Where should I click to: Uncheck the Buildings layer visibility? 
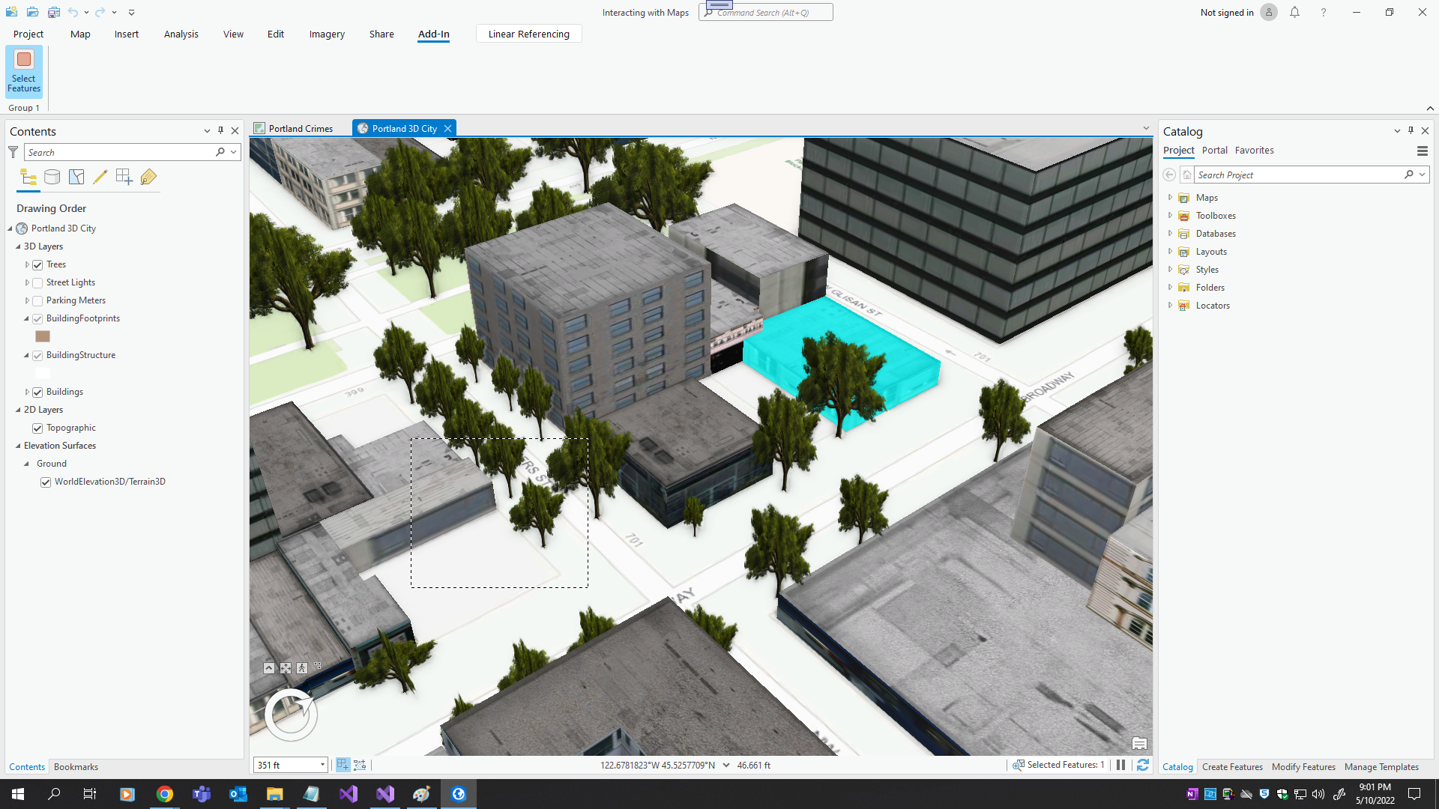37,392
